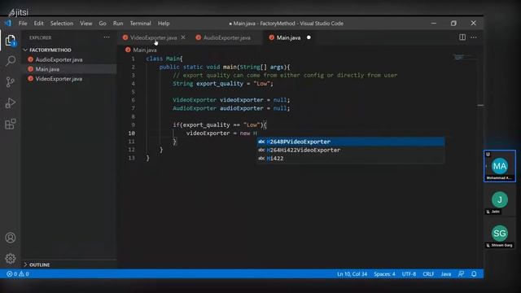Open the Source Control view
Image resolution: width=521 pixels, height=293 pixels.
(x=11, y=81)
